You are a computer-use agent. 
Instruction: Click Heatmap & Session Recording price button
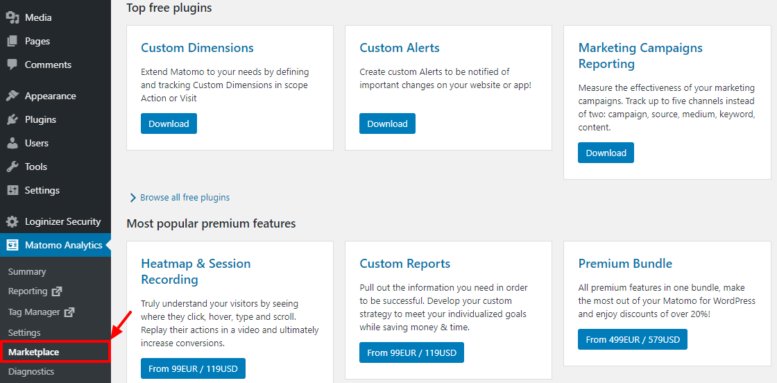click(x=194, y=368)
